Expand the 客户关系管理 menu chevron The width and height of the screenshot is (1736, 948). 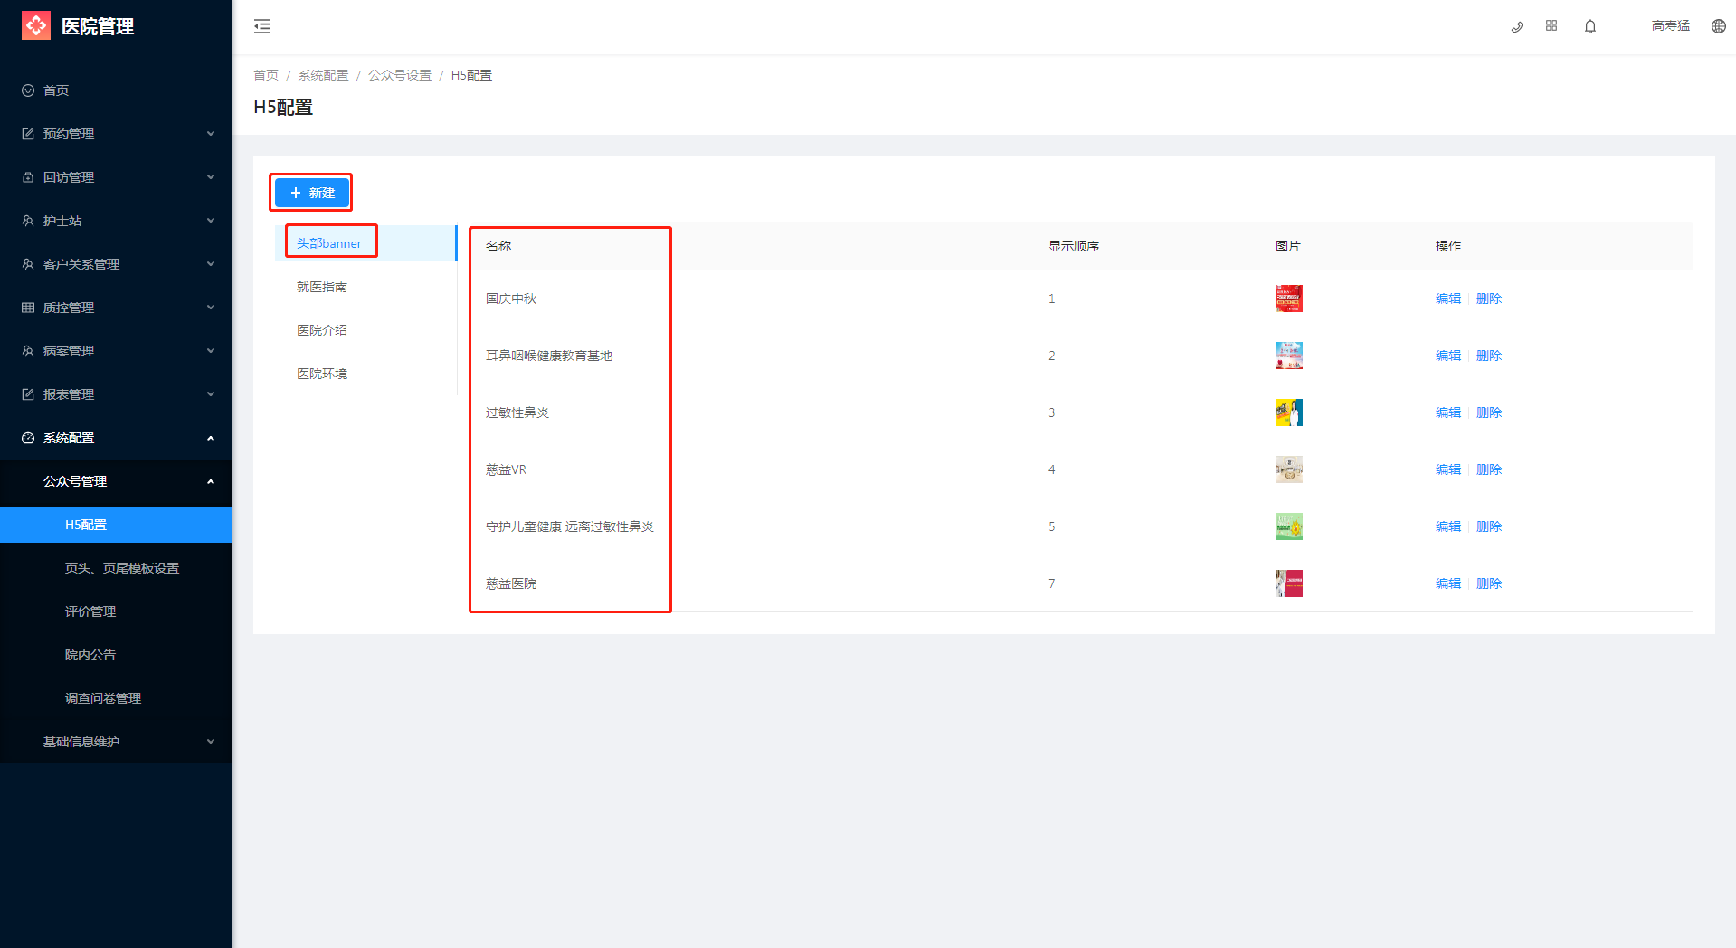pyautogui.click(x=211, y=264)
